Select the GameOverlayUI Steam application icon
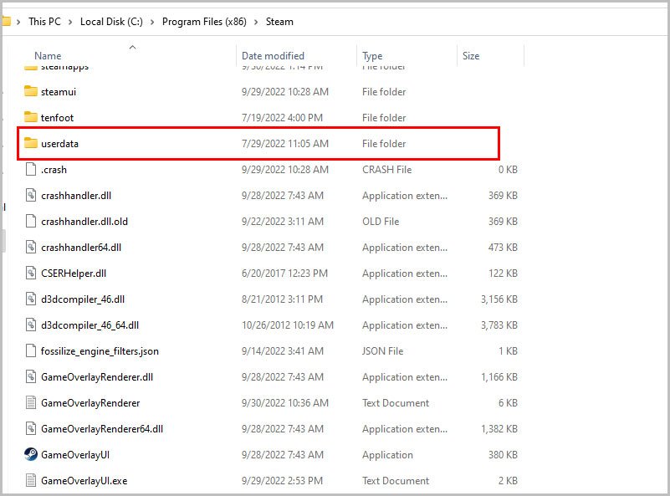This screenshot has height=496, width=670. (x=31, y=454)
